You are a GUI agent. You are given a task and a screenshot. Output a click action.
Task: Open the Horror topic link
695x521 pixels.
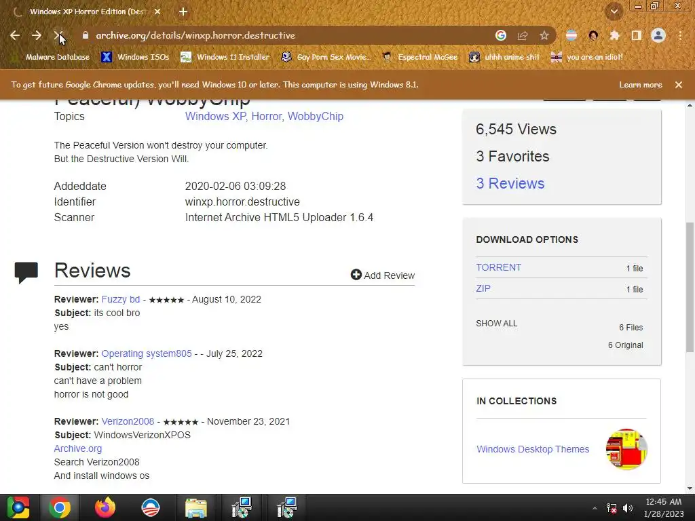(266, 117)
